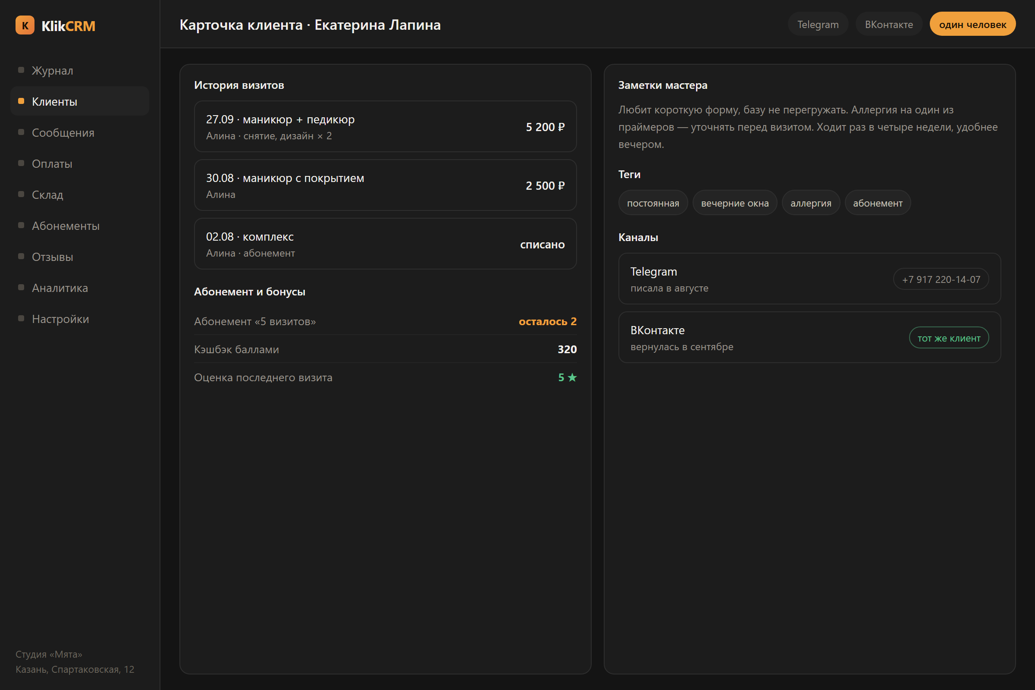Open the 27.09 маникюр + педикюр visit
This screenshot has width=1035, height=690.
[x=385, y=127]
